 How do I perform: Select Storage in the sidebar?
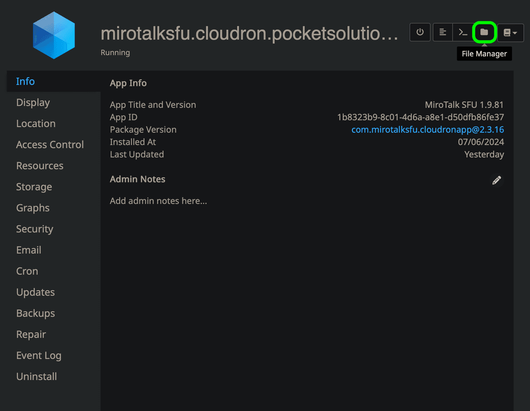[34, 187]
